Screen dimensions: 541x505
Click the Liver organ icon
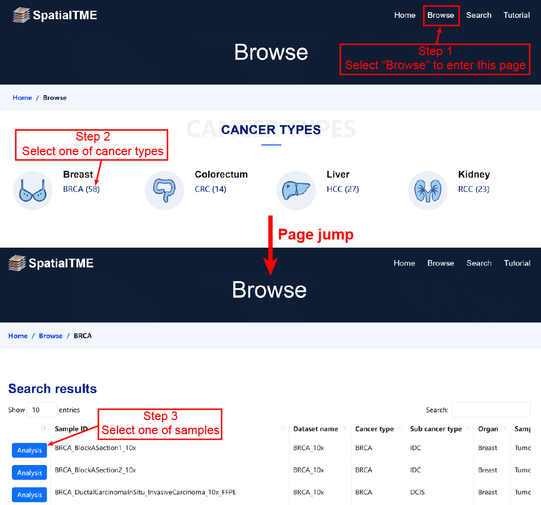tap(296, 190)
